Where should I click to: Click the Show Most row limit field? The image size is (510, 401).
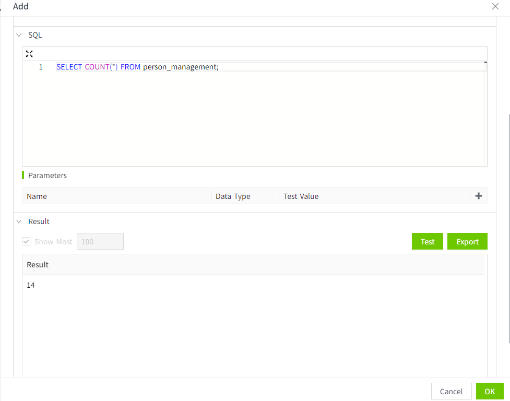point(100,242)
